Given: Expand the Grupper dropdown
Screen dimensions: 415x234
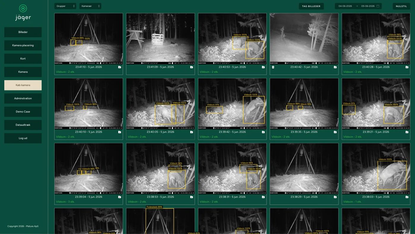Looking at the screenshot, I should pyautogui.click(x=65, y=6).
